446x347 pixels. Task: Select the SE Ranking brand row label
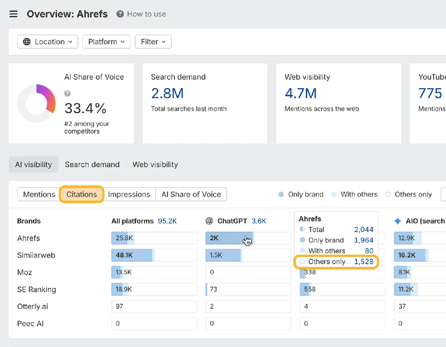point(36,290)
